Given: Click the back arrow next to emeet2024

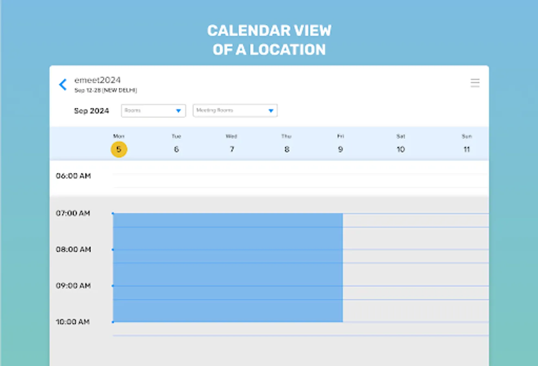Looking at the screenshot, I should pyautogui.click(x=63, y=84).
